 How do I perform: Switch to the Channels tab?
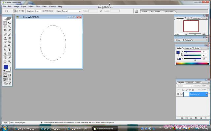coord(190,82)
